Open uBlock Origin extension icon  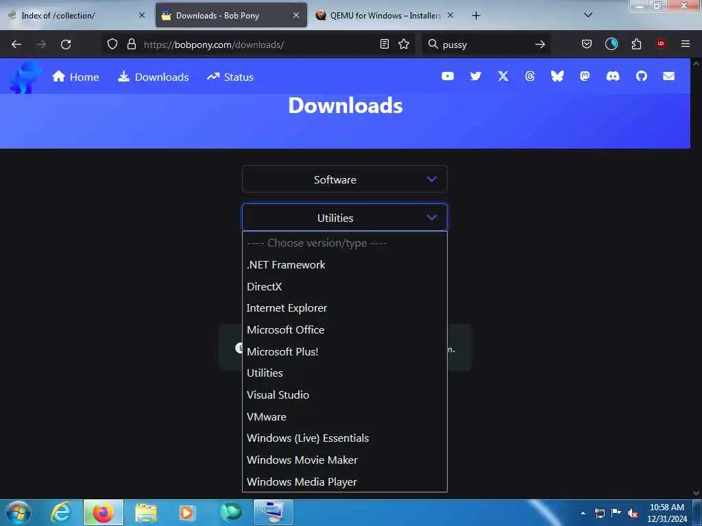click(x=661, y=44)
